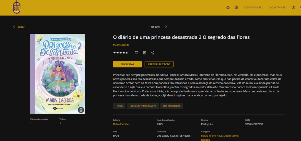Open the bookmarks shelf icon

click(236, 7)
